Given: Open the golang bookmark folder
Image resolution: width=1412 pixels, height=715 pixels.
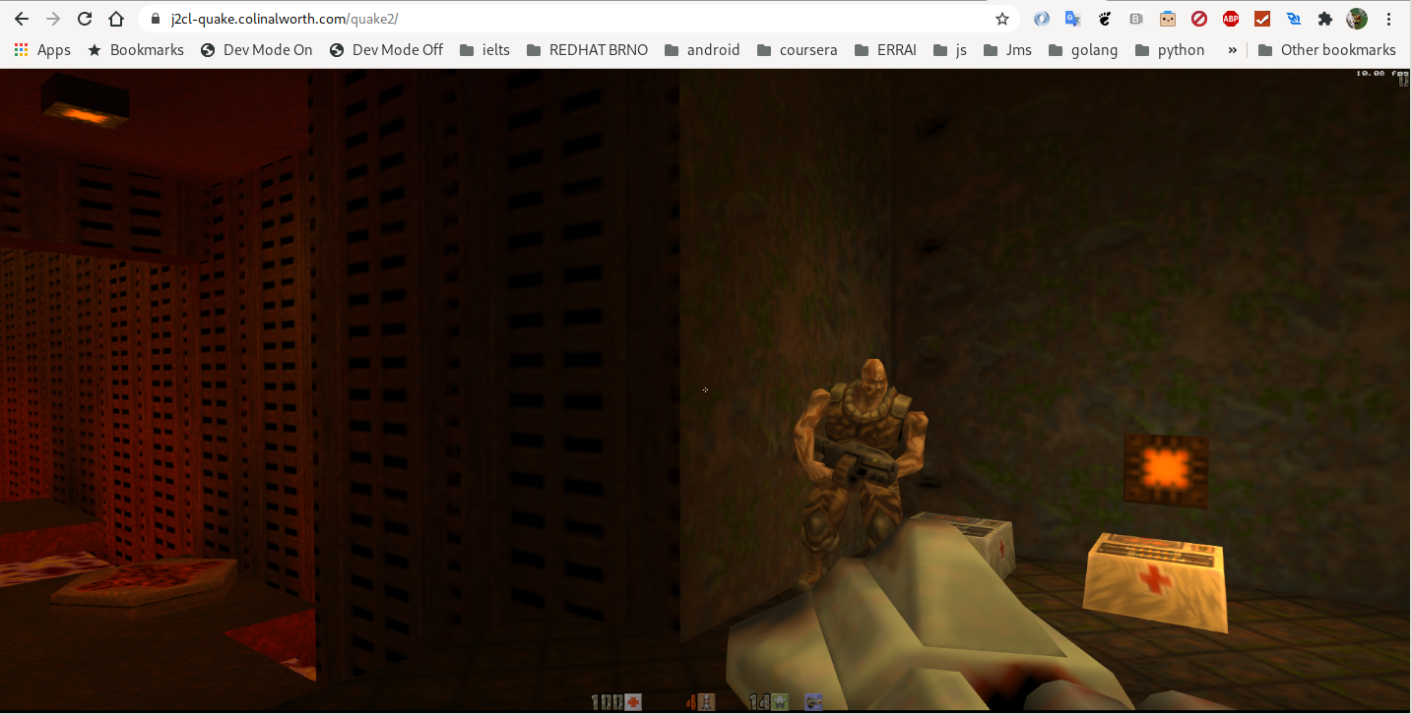Looking at the screenshot, I should [x=1083, y=50].
